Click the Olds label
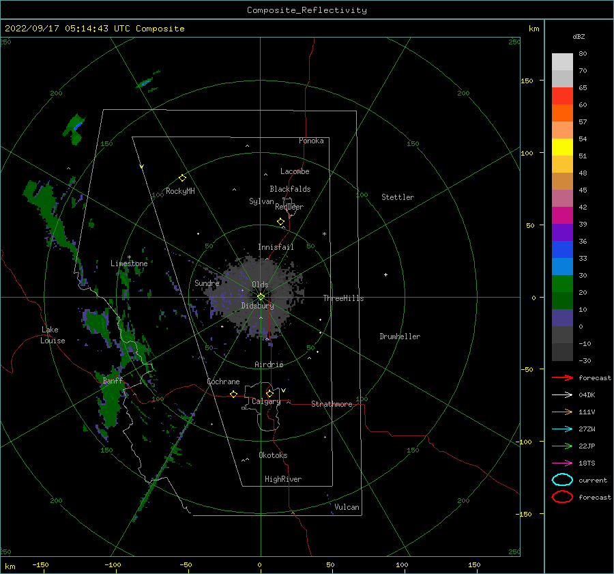 click(x=260, y=285)
